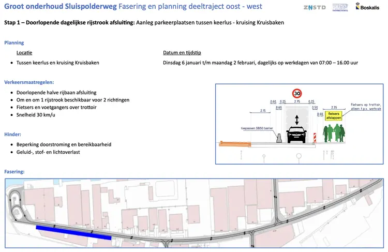The height and width of the screenshot is (252, 388).
Task: Click the yellow 'fietsers afstappen' sign
Action: [x=333, y=115]
